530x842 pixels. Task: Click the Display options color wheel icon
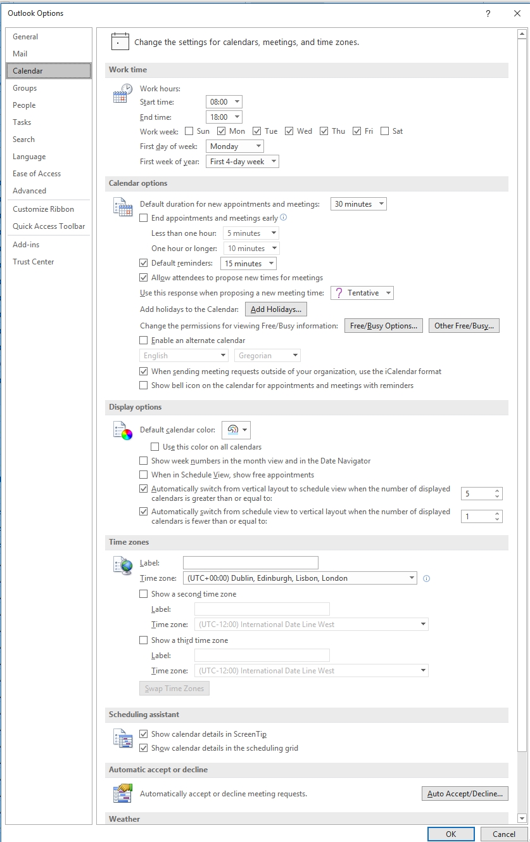[122, 431]
